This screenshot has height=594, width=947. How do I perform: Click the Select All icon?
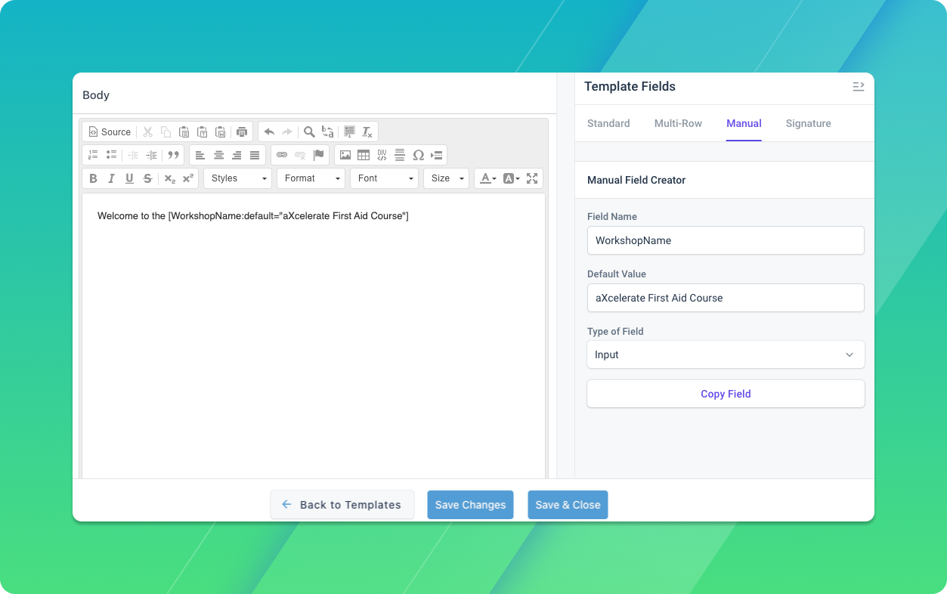[x=349, y=131]
